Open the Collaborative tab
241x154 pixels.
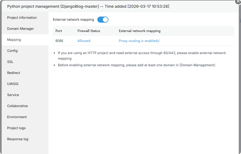pos(17,106)
